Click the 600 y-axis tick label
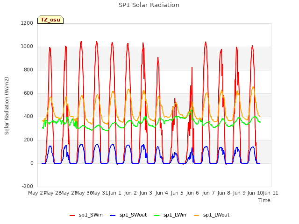299x224 pixels. click(28, 93)
